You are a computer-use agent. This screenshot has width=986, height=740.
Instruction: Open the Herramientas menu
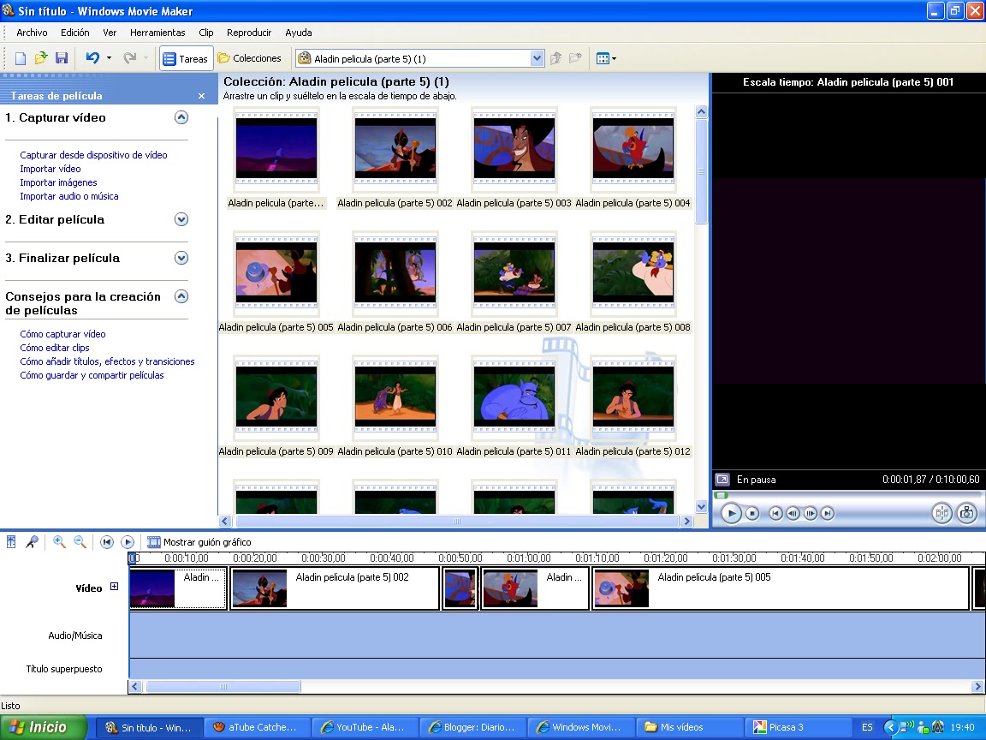coord(157,33)
